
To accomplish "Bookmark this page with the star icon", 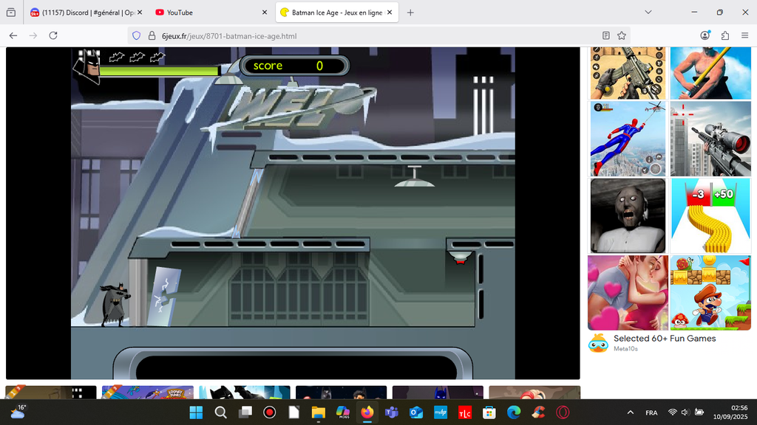I will pyautogui.click(x=622, y=35).
